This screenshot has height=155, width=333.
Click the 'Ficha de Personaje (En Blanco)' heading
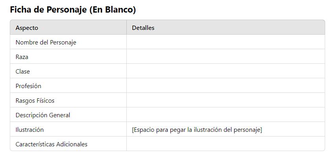73,10
